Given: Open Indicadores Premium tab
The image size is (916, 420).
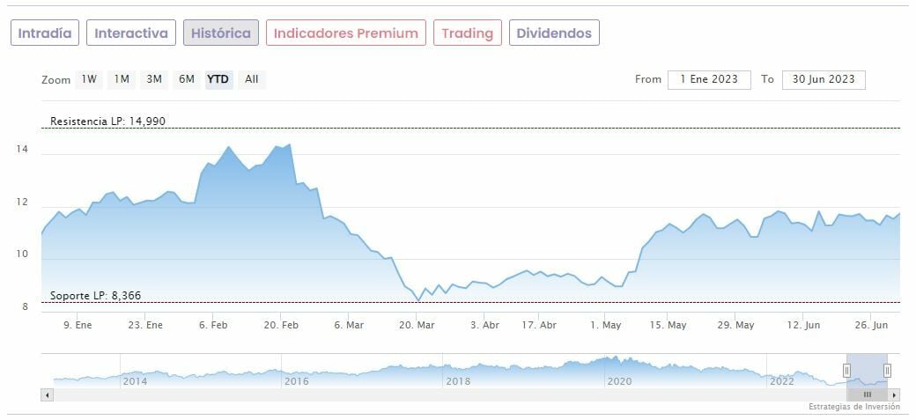Looking at the screenshot, I should pyautogui.click(x=345, y=33).
